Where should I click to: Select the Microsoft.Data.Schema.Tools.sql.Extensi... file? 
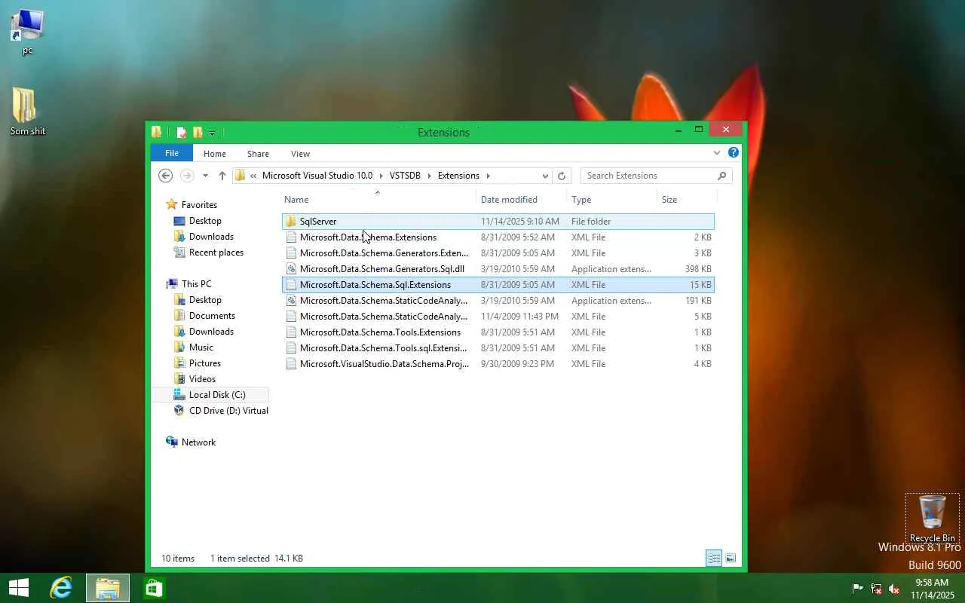(x=498, y=348)
